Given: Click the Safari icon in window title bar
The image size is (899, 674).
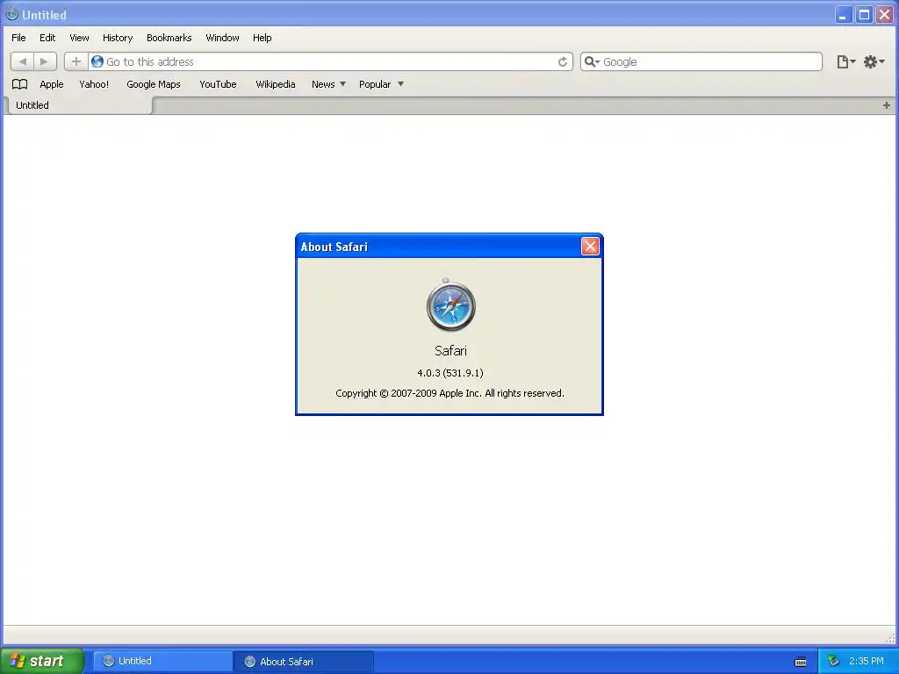Looking at the screenshot, I should pyautogui.click(x=12, y=14).
